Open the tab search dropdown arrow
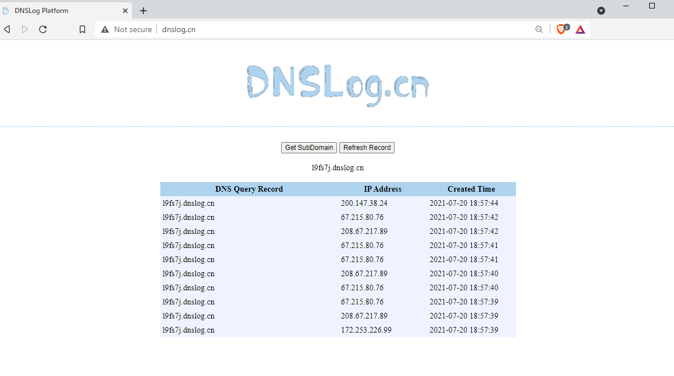 (x=601, y=11)
